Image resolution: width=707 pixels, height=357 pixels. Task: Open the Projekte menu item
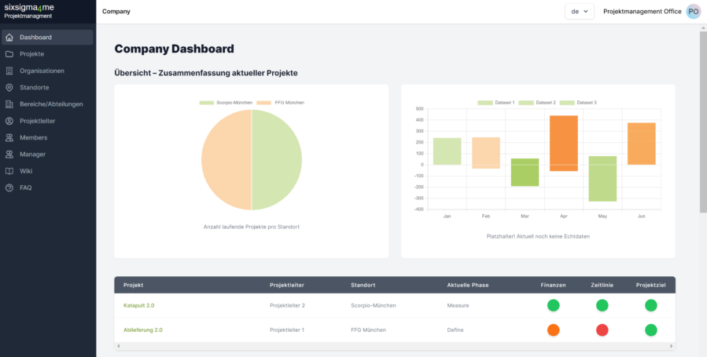pos(47,54)
